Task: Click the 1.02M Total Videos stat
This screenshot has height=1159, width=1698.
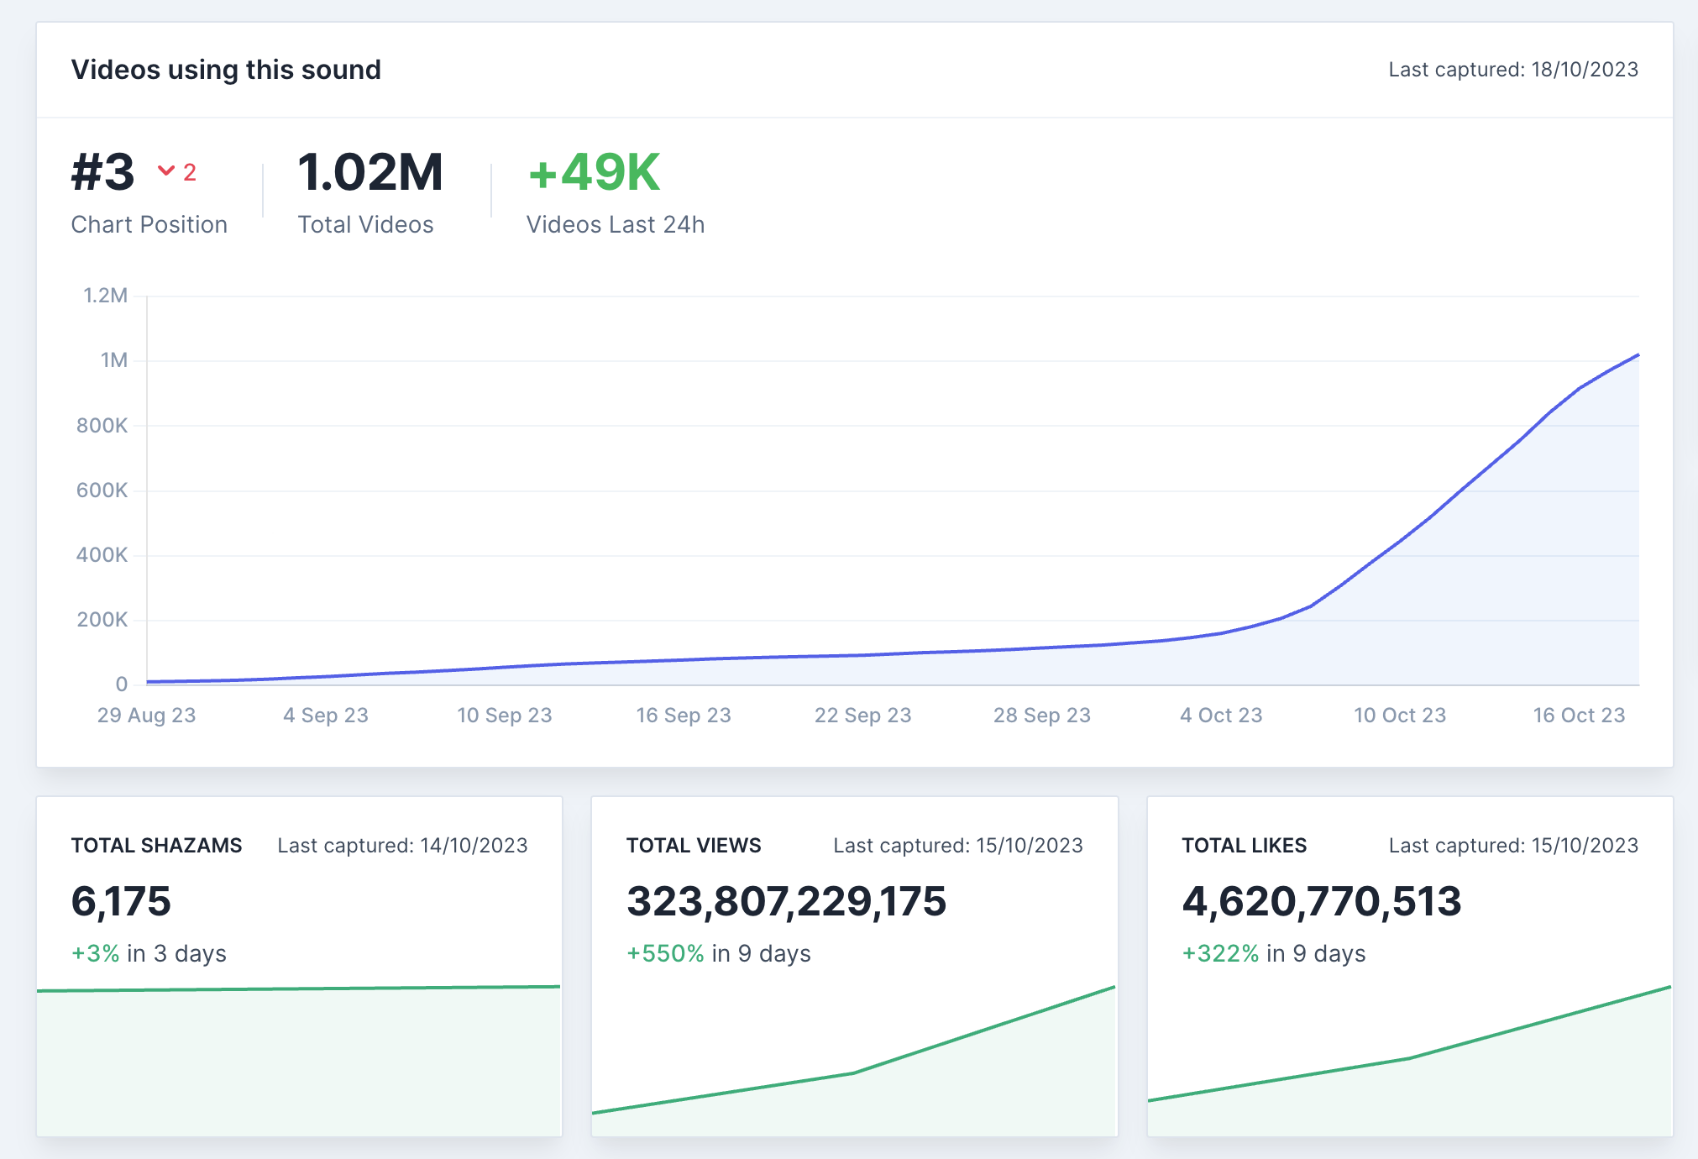Action: [369, 172]
